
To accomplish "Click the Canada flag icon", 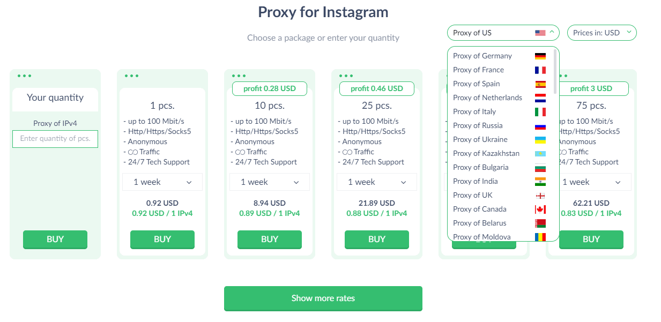I will pos(540,209).
